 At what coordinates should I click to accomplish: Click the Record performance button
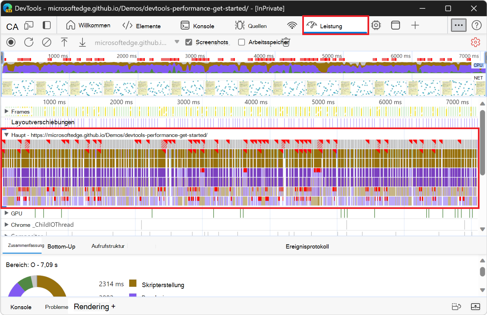[x=11, y=42]
